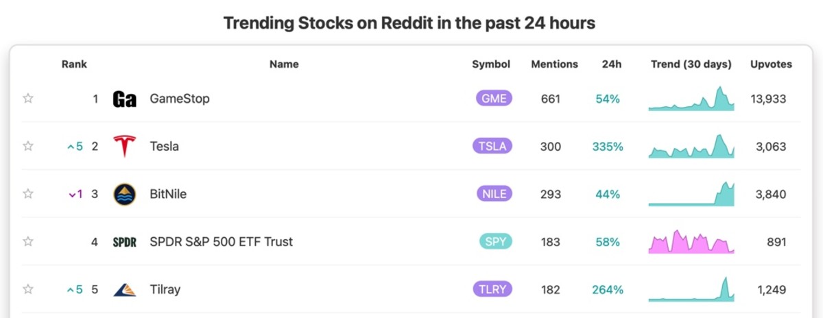Click the Tilray triangle logo
The width and height of the screenshot is (823, 318).
coord(124,289)
